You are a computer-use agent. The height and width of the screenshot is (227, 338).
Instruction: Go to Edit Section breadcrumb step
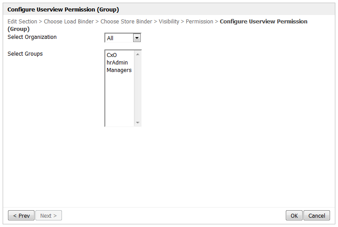[x=22, y=22]
